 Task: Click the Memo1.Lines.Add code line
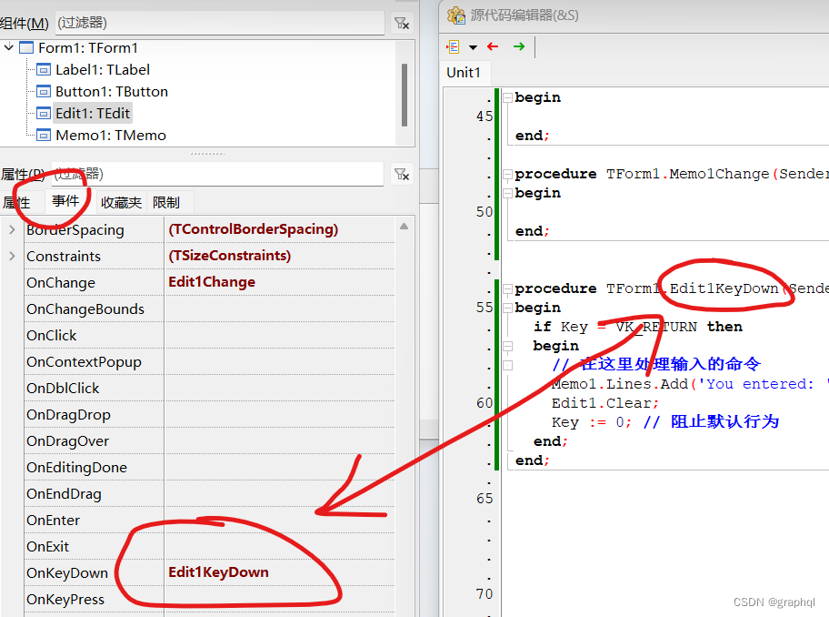(689, 384)
